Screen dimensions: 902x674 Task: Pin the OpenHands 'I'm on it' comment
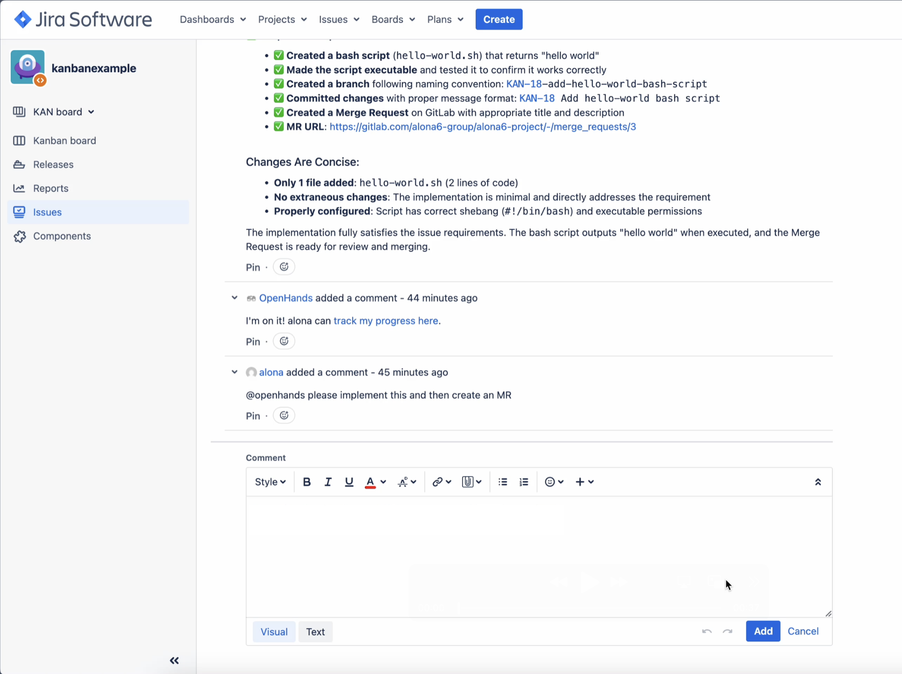253,342
